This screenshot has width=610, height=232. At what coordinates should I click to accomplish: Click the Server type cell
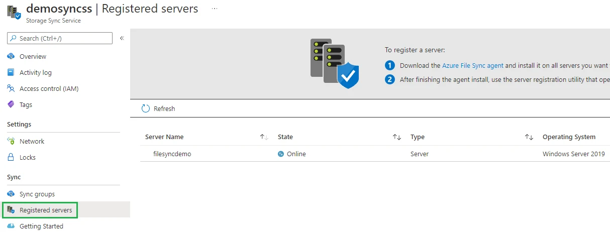coord(420,154)
